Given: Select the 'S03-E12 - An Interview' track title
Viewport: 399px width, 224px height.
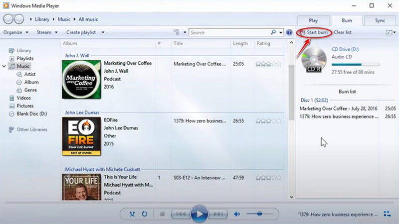Looking at the screenshot, I should coord(199,178).
